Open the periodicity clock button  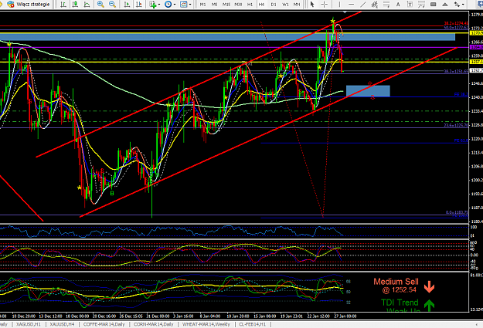point(168,5)
